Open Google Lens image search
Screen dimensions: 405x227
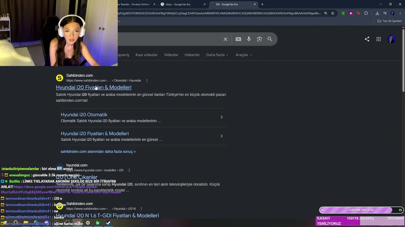[x=259, y=39]
